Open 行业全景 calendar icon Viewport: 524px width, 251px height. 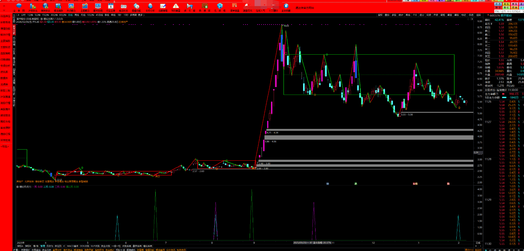click(x=111, y=8)
